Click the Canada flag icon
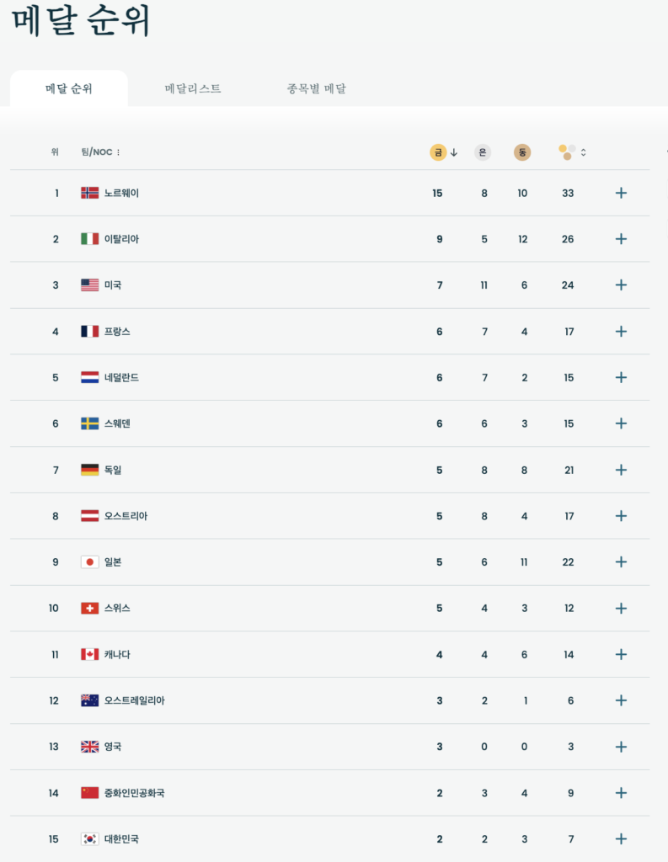668x862 pixels. 90,654
